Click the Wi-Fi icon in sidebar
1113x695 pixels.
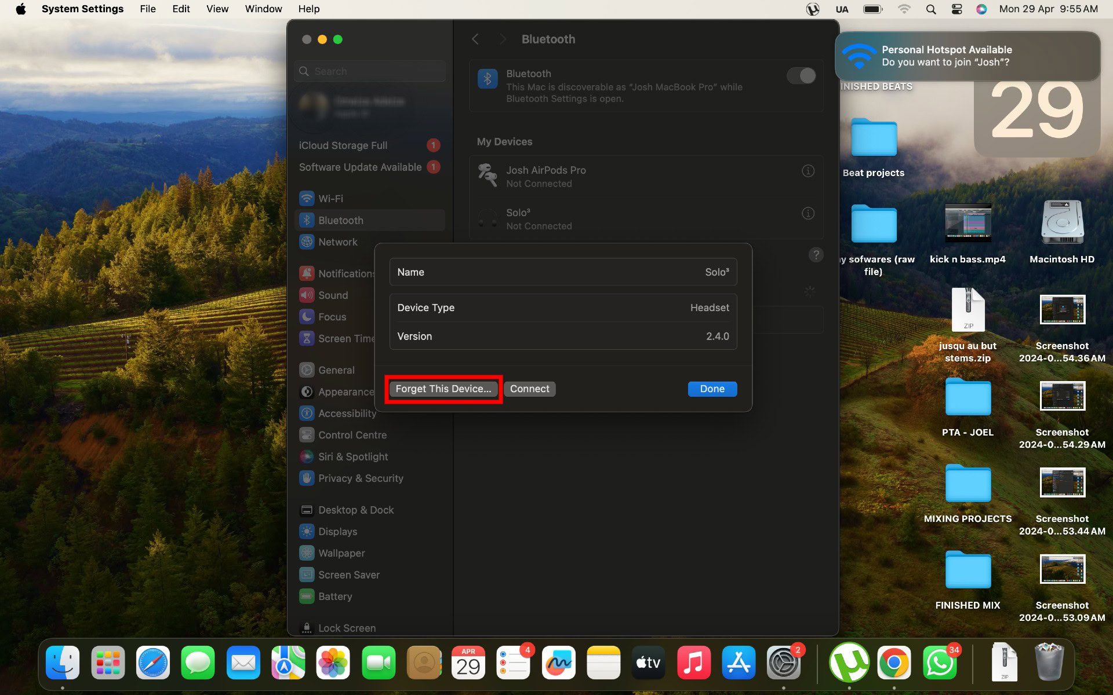click(306, 197)
